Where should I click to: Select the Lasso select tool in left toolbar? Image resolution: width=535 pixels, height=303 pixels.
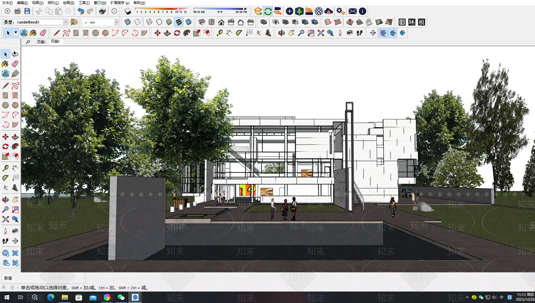click(15, 54)
